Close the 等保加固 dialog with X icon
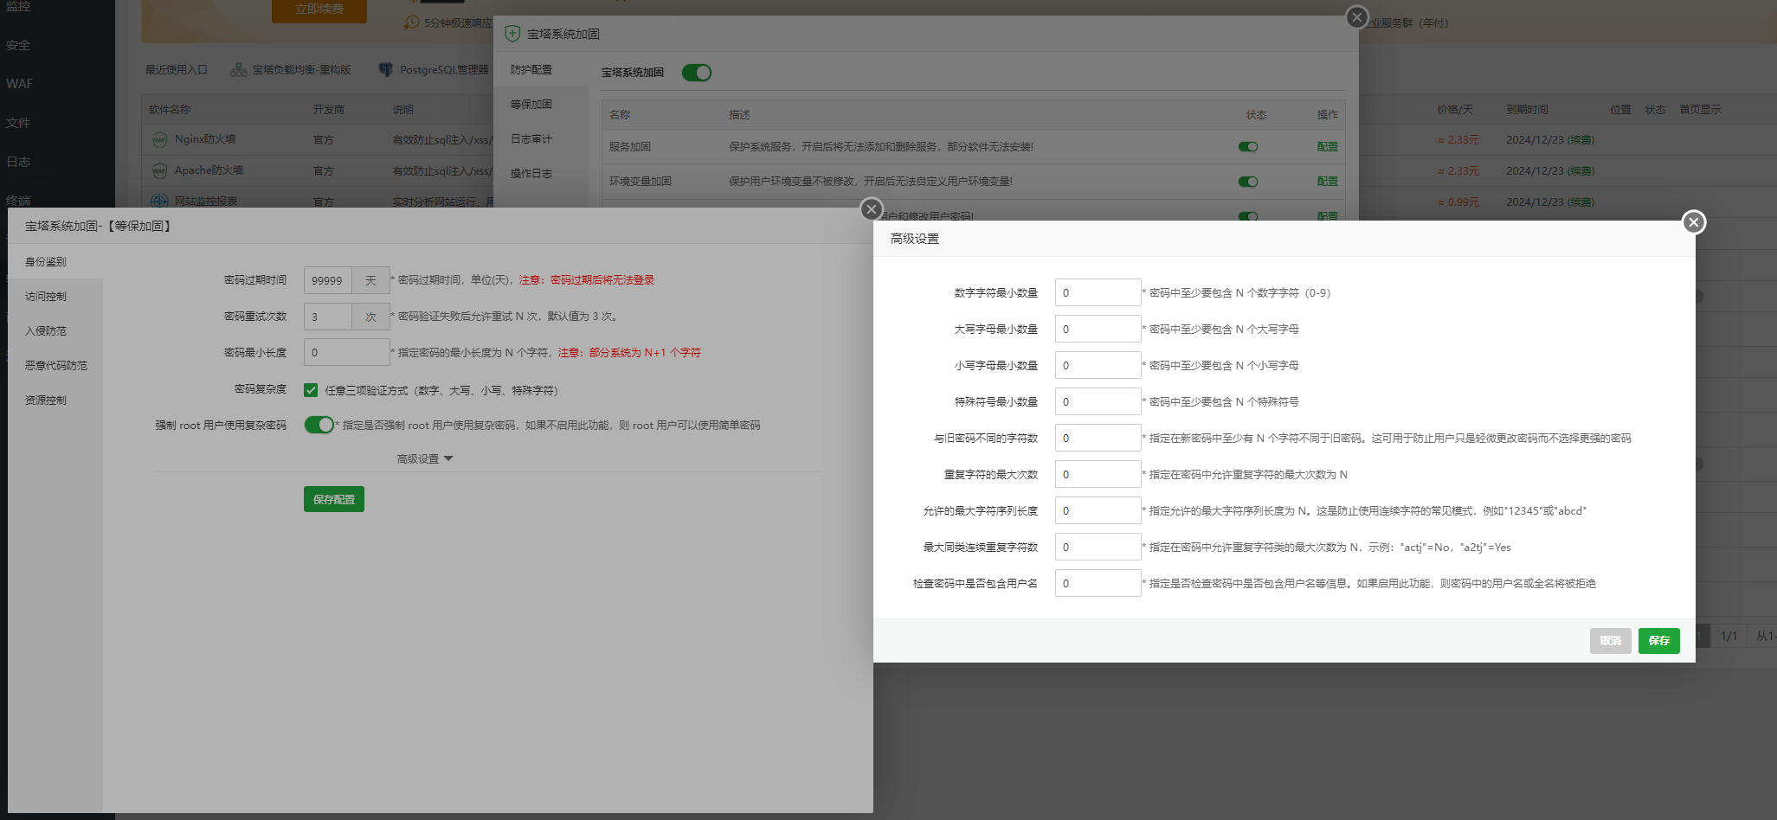 [872, 208]
